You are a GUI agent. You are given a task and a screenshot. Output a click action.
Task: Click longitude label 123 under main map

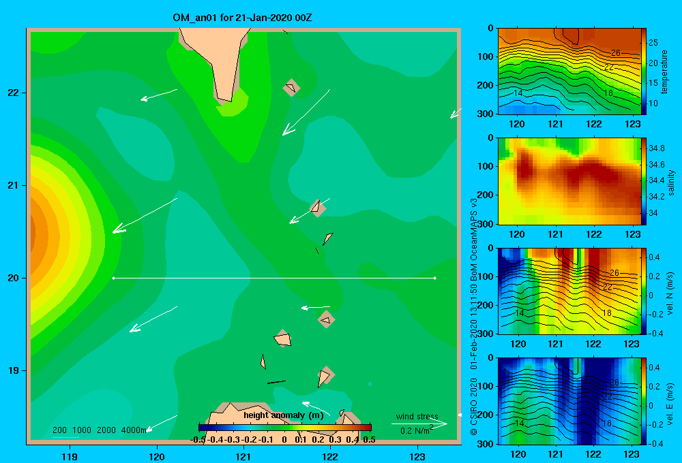(417, 457)
